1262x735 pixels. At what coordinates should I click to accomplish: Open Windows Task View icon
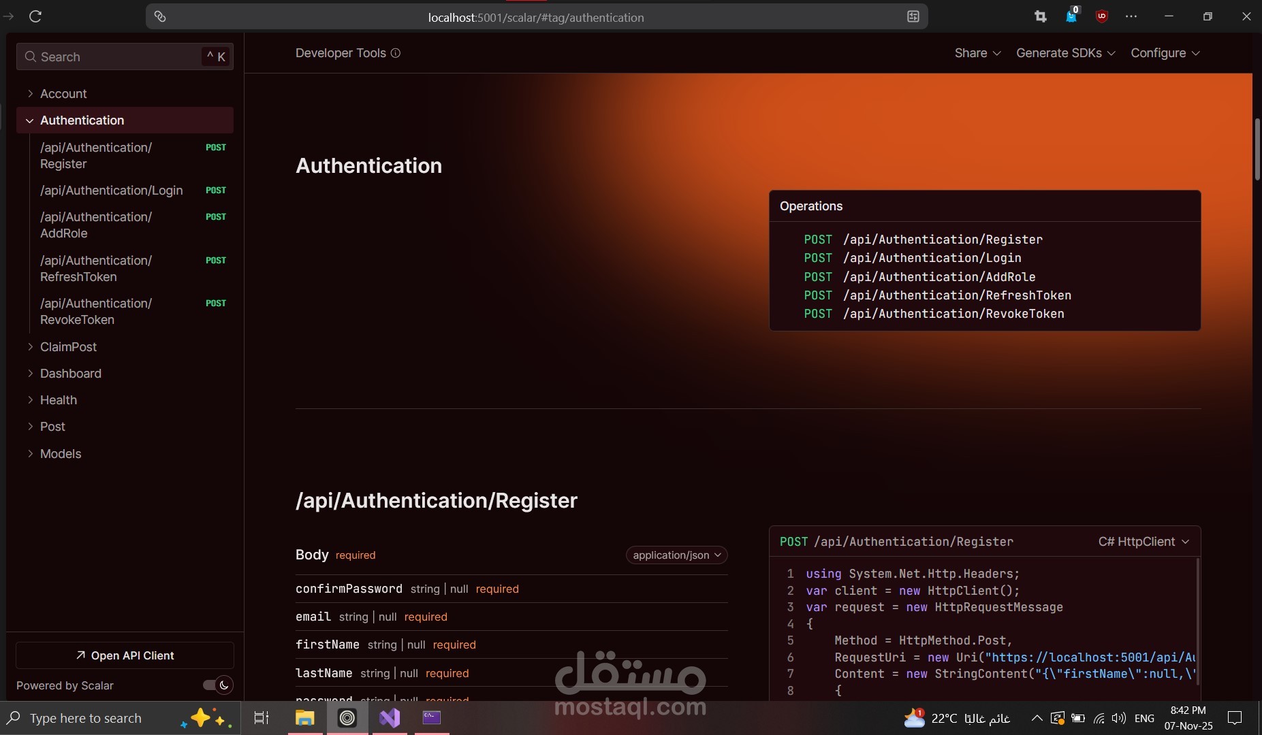pos(262,718)
